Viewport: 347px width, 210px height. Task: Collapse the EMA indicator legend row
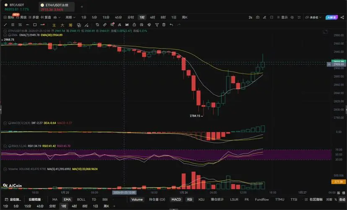[5, 35]
